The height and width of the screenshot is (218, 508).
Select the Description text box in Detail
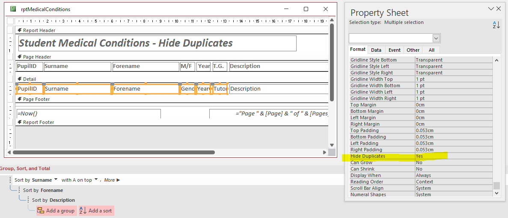[279, 89]
